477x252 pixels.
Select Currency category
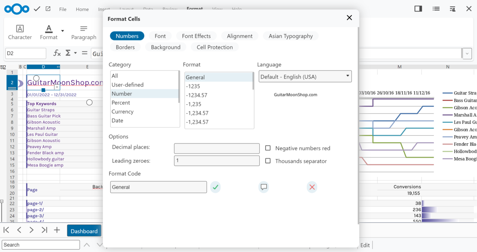pos(145,111)
